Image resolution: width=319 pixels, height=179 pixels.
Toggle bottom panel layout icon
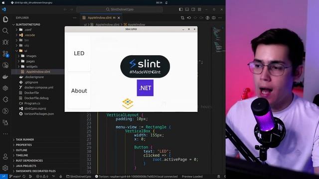click(187, 9)
